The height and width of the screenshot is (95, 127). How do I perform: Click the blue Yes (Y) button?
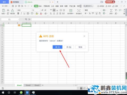pyautogui.click(x=57, y=47)
